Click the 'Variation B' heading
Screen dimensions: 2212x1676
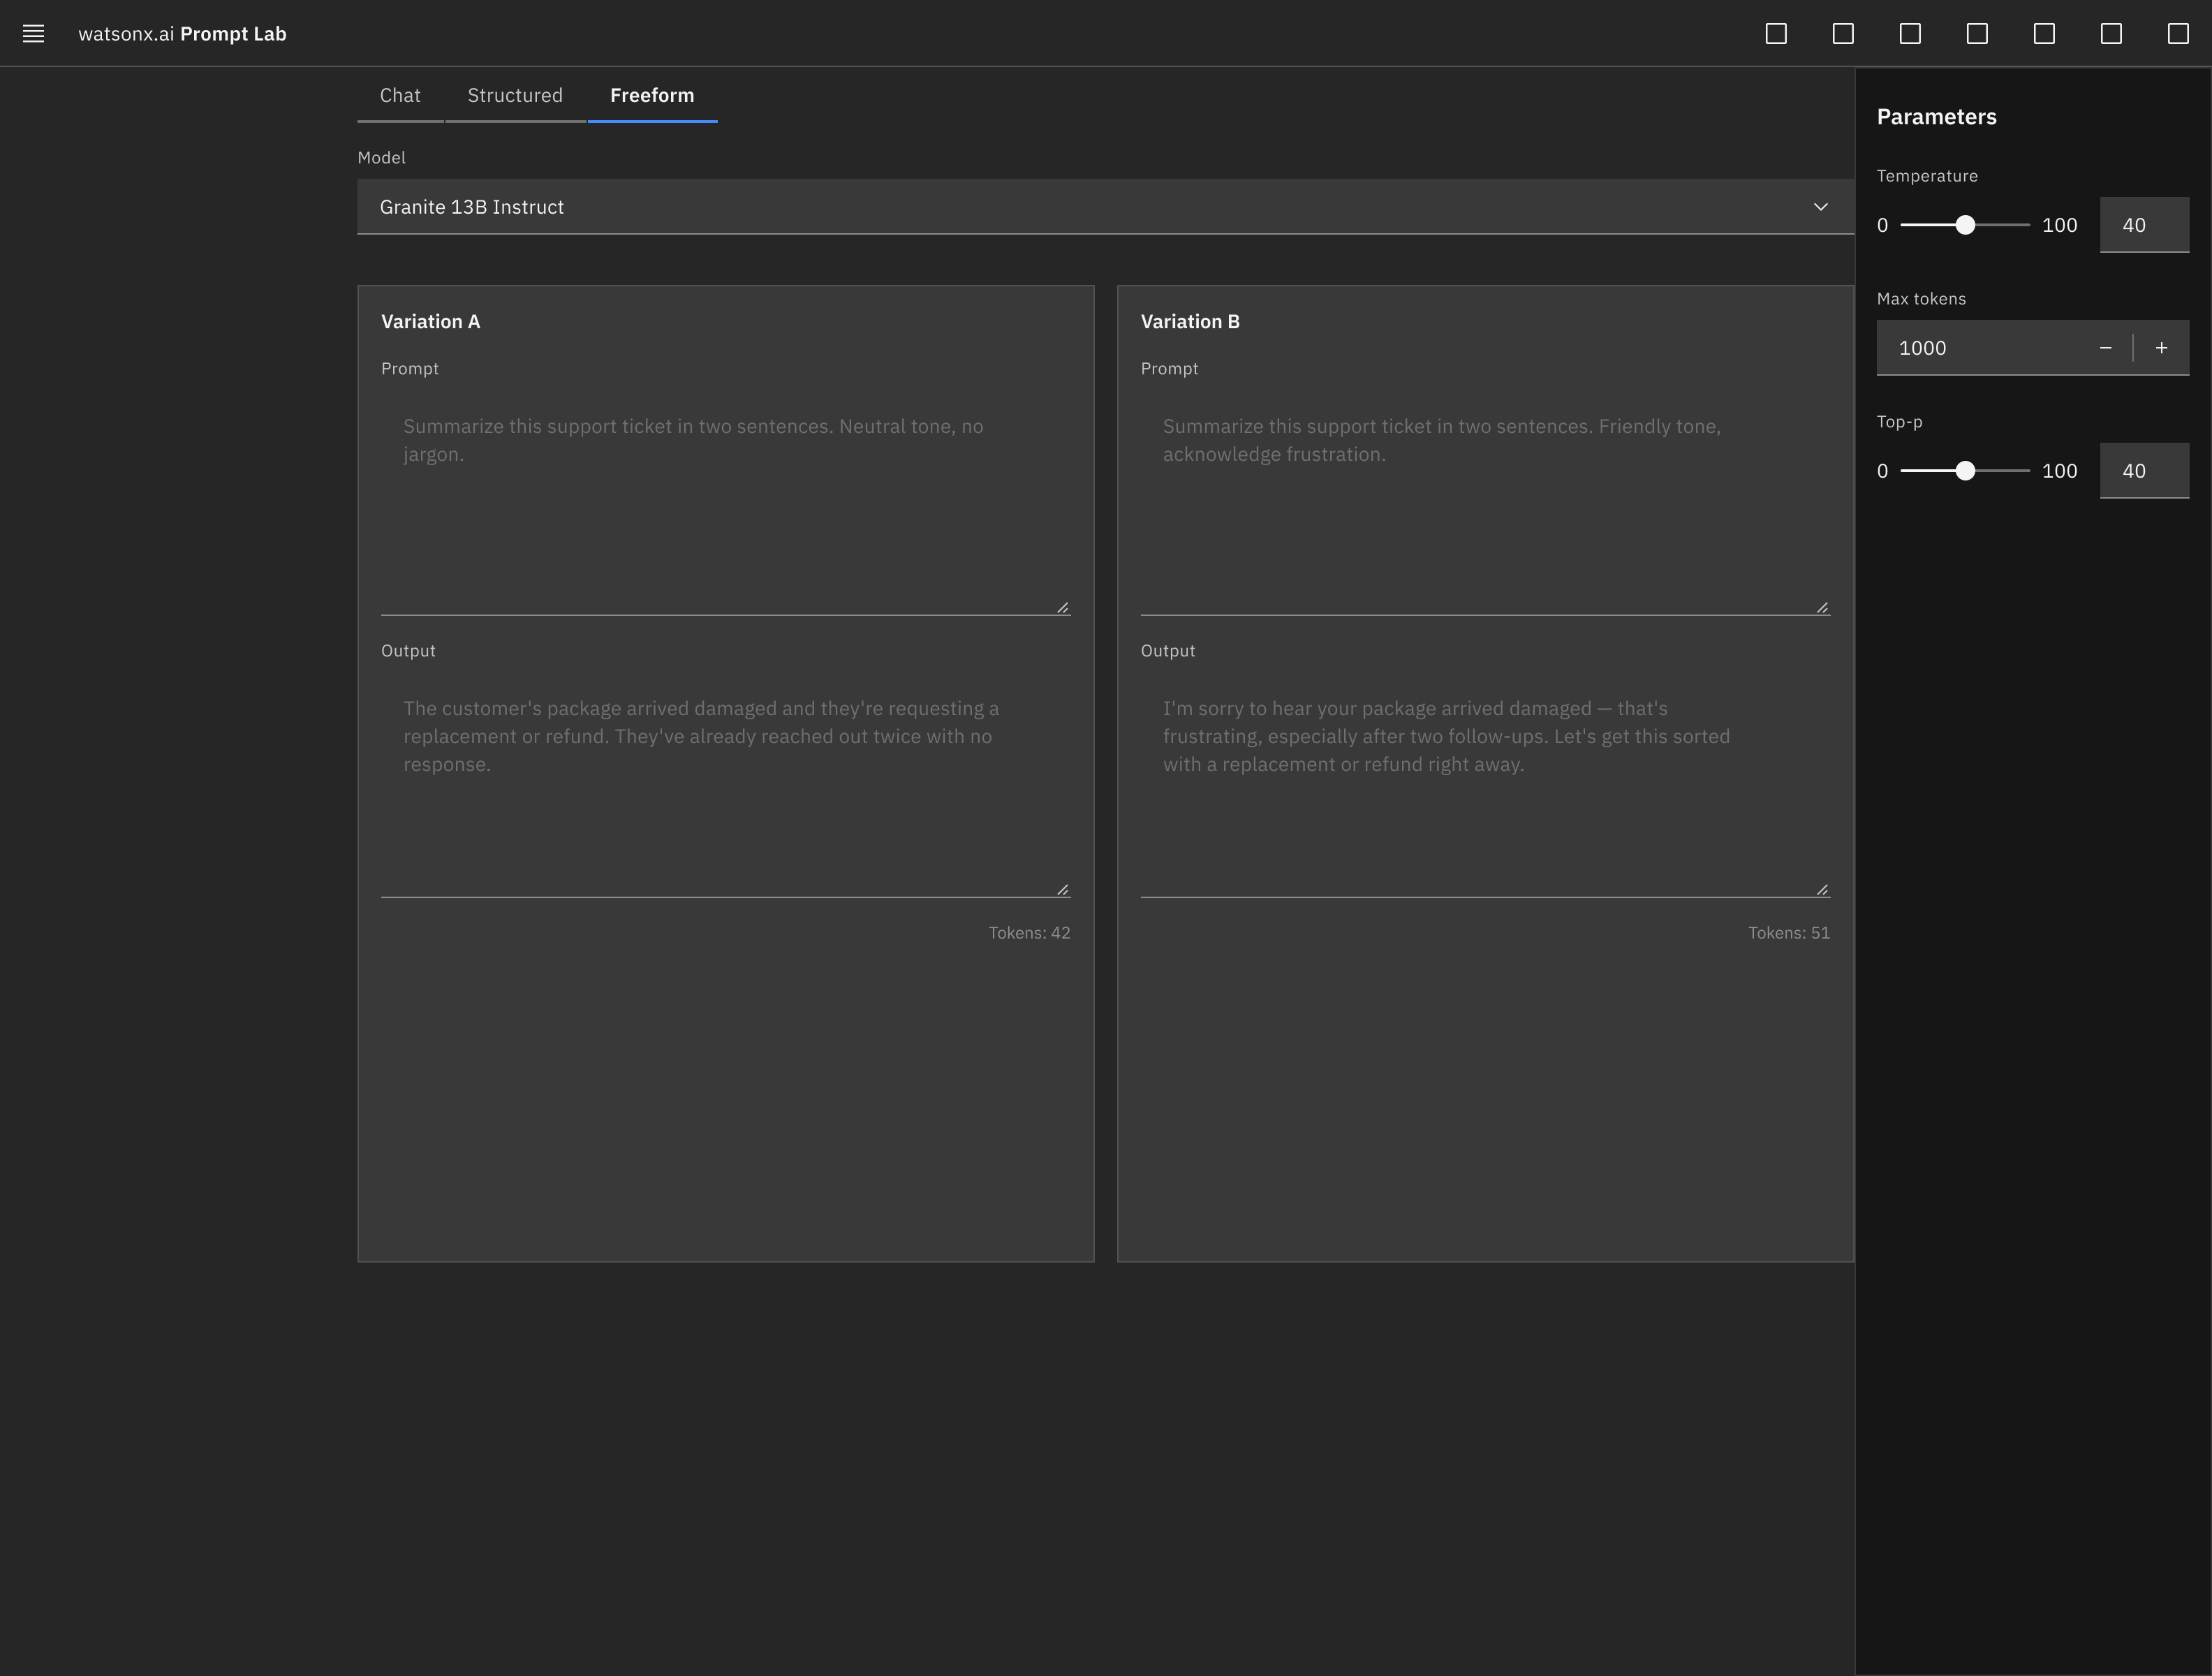1190,321
